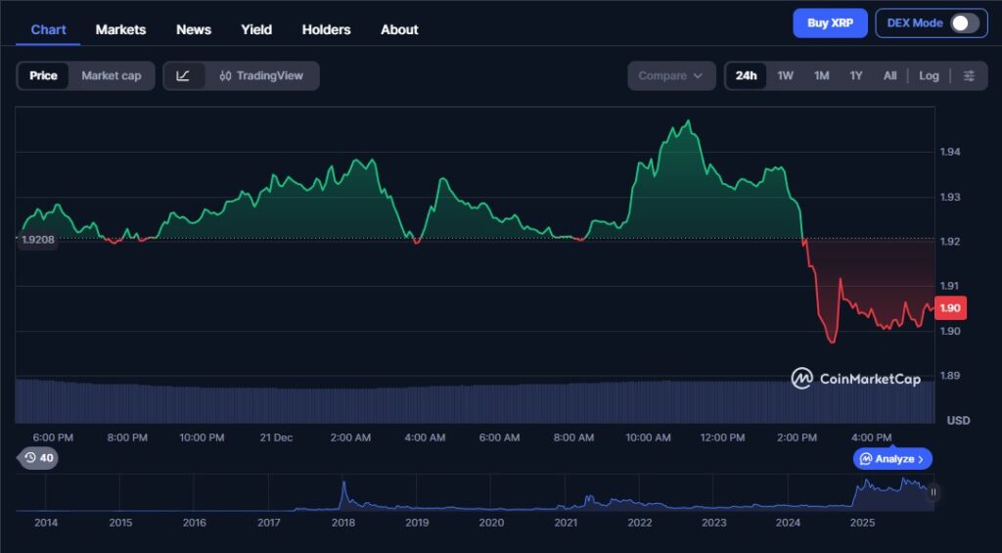This screenshot has width=1002, height=553.
Task: Click the current price tag 1.90 in red
Action: (x=950, y=308)
